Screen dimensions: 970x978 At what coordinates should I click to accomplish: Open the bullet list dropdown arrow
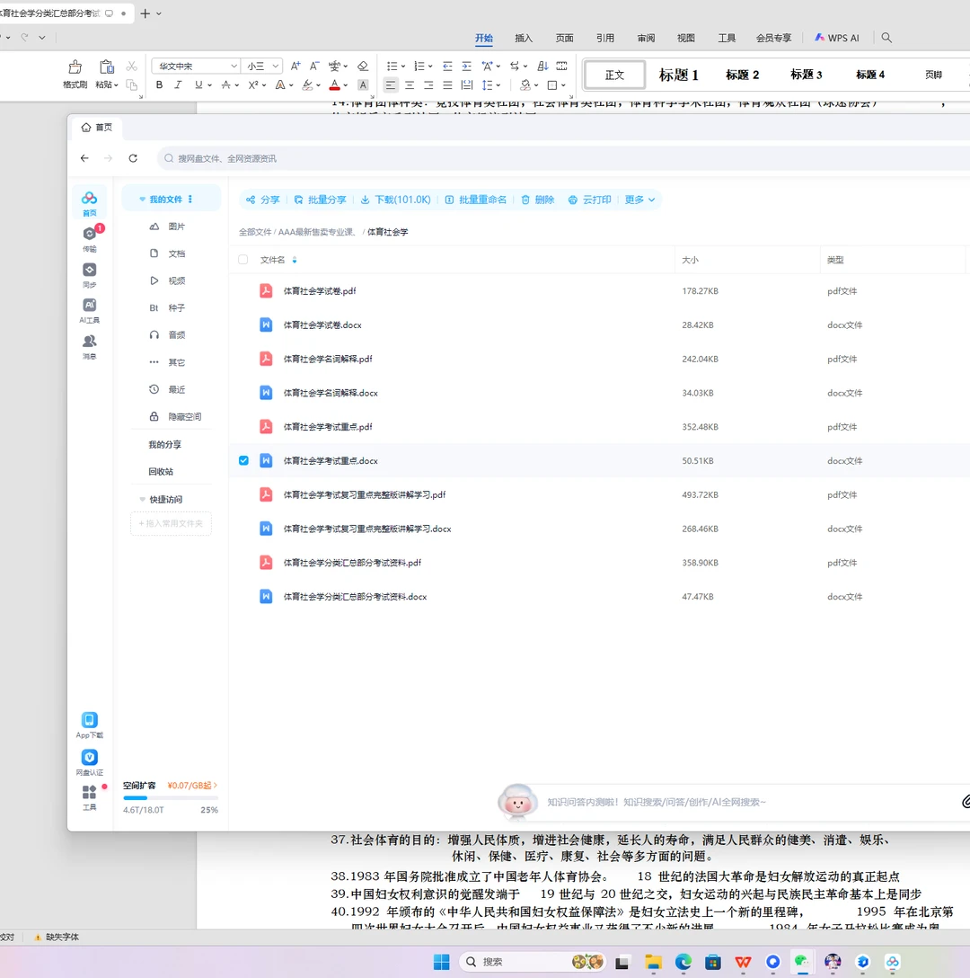pyautogui.click(x=402, y=67)
